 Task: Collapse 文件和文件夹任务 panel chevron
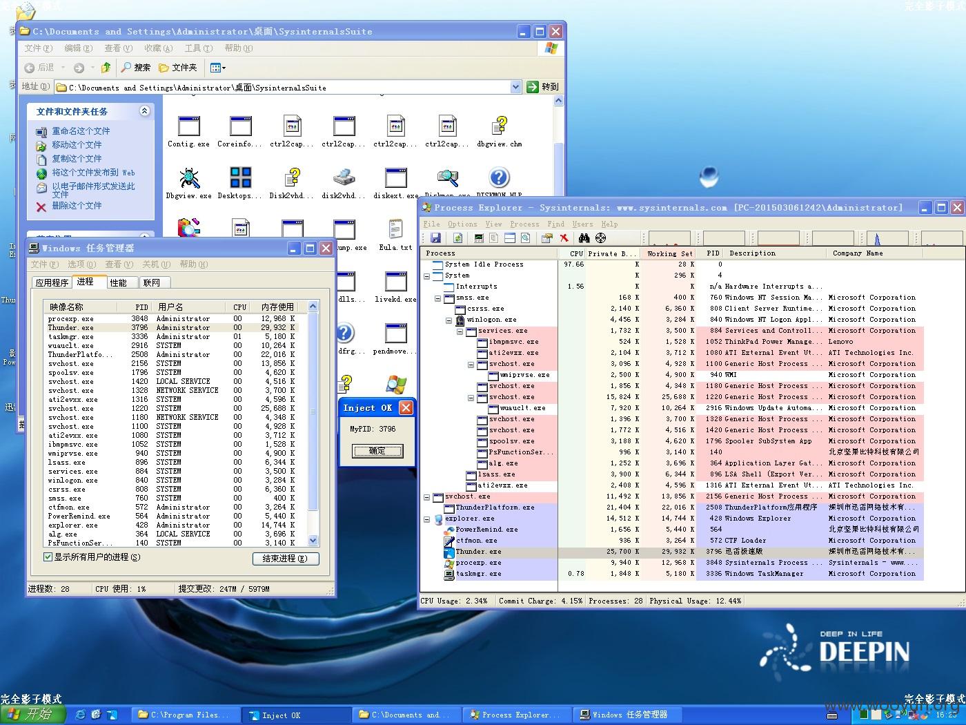click(144, 111)
